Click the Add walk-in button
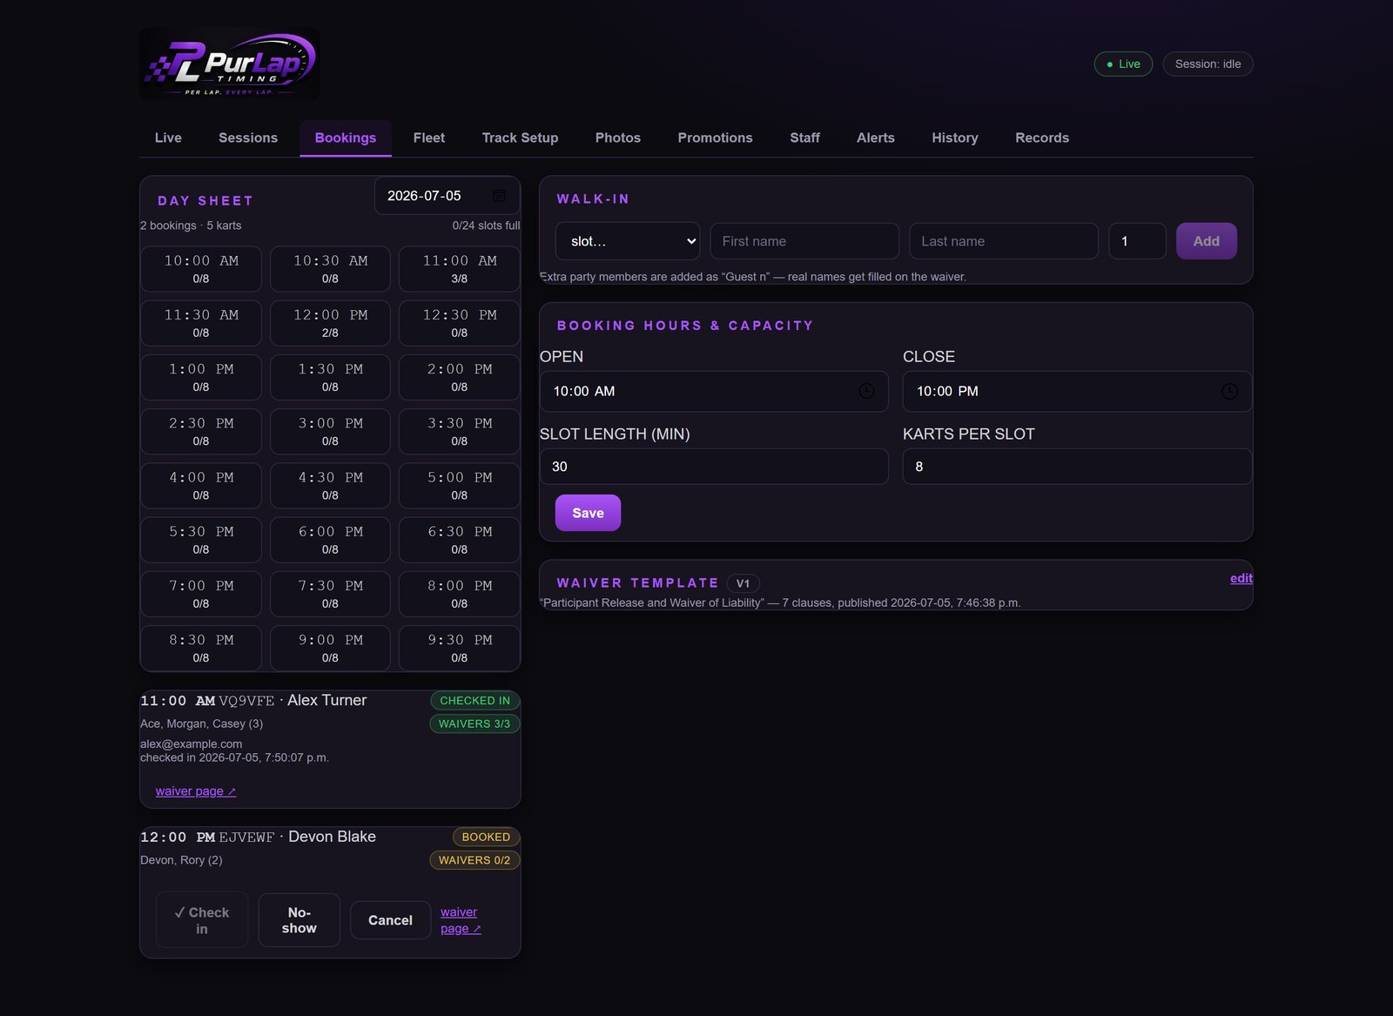 (1207, 241)
